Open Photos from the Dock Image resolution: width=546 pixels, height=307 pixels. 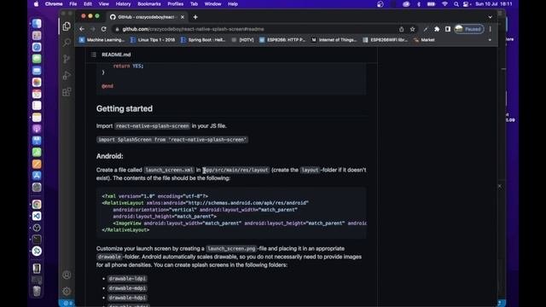click(37, 82)
